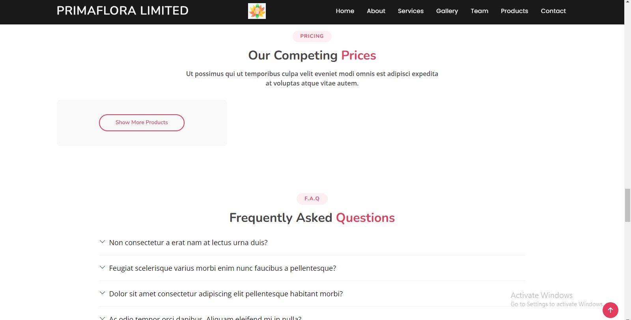Click the pink scroll-to-top arrow button
The image size is (631, 320).
coord(610,310)
